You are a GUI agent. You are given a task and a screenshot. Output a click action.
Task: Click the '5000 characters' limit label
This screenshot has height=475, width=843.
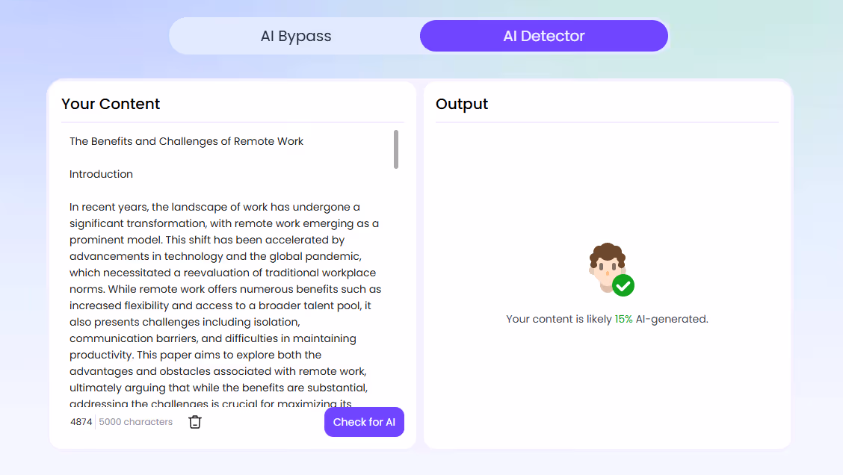(135, 422)
